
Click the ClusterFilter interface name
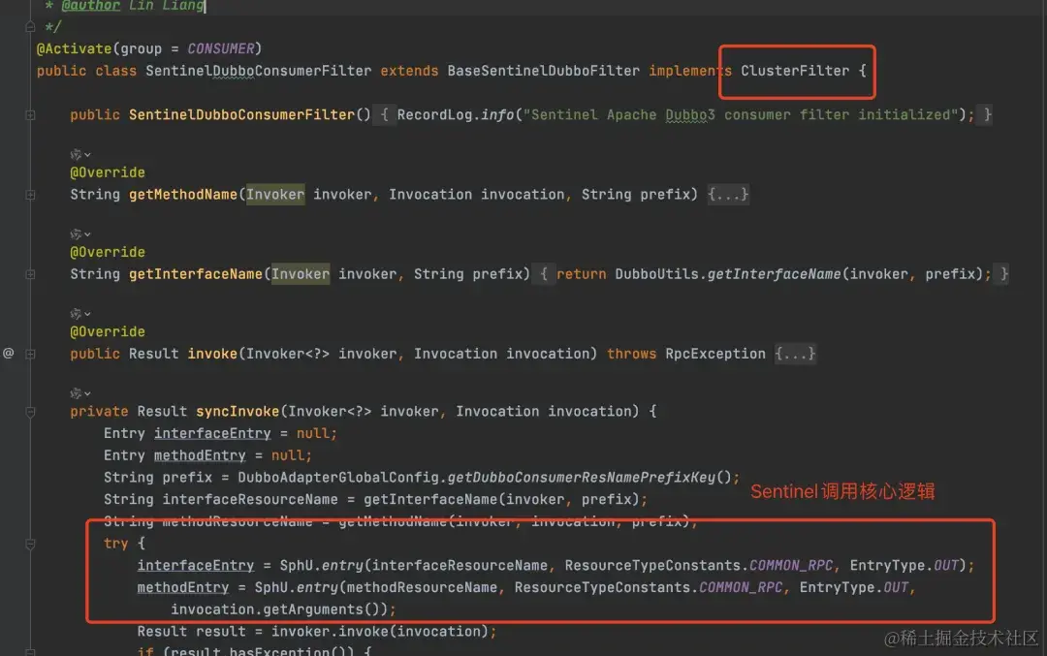tap(795, 71)
